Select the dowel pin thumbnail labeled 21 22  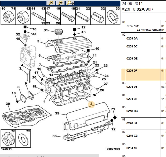(83, 16)
